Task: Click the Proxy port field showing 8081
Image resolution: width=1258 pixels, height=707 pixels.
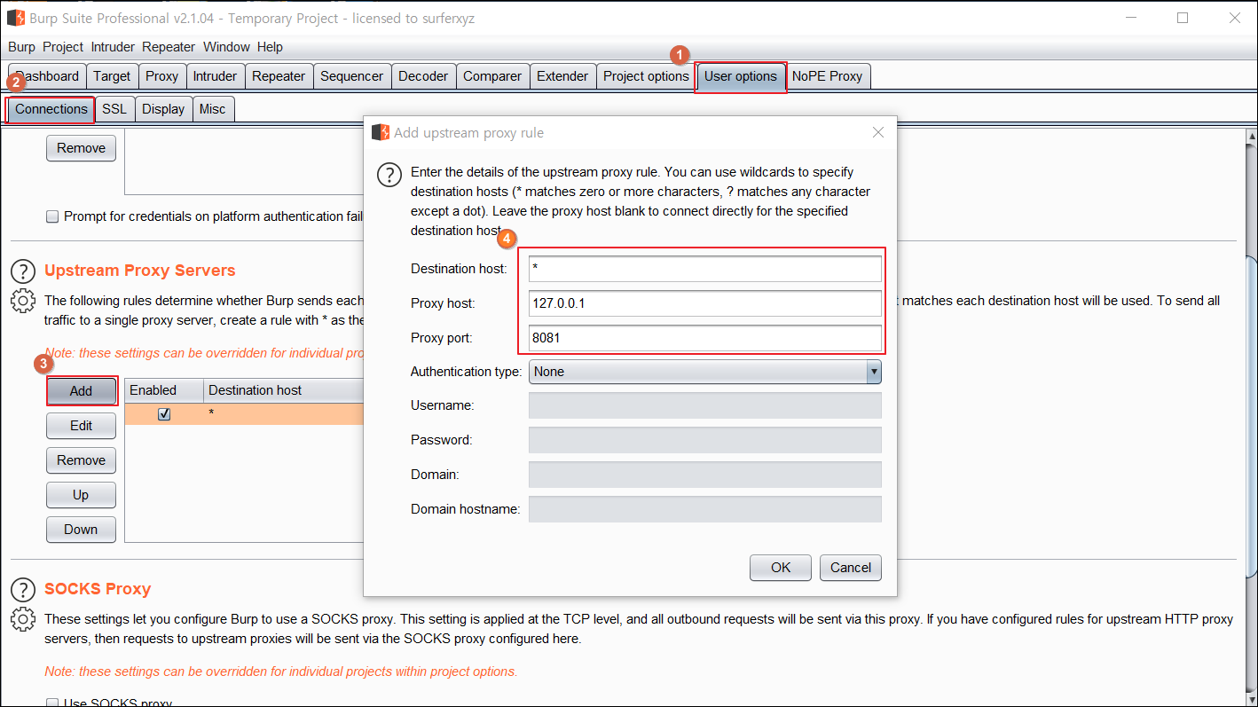Action: [705, 338]
